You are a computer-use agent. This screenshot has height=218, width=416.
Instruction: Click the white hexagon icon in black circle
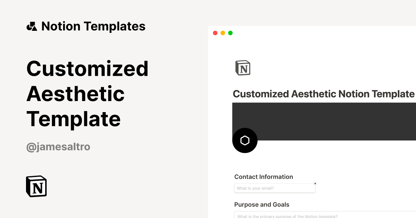(x=245, y=140)
